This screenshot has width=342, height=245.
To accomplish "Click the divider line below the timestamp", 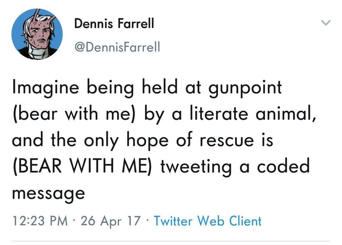I will coord(171,241).
